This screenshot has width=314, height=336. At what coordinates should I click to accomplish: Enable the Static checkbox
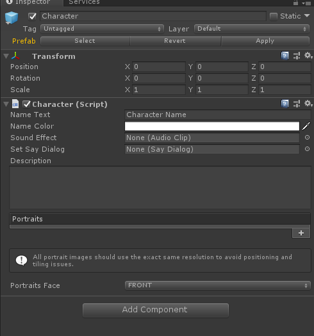tap(274, 16)
